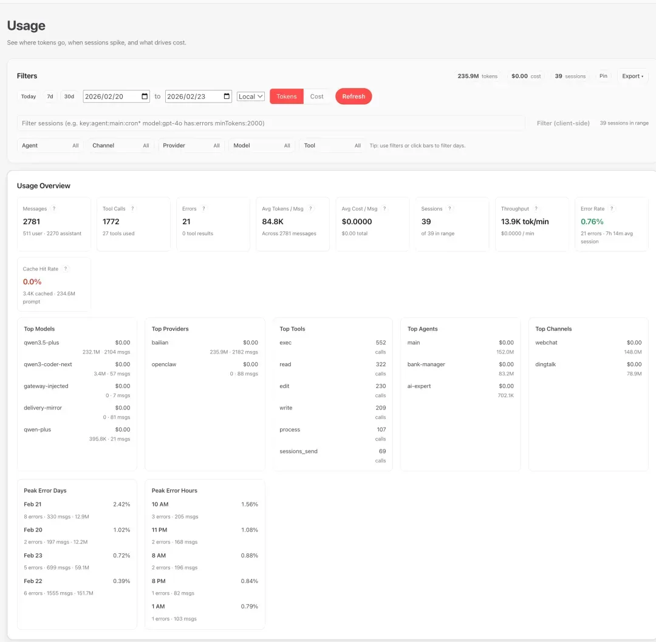Open the Agent filter dropdown
The width and height of the screenshot is (656, 642).
(50, 145)
